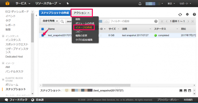Screen dimensions: 198x103
Task: Open the 東京 region dropdown
Action: 171,4
